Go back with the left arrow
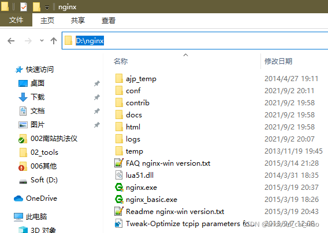Image resolution: width=328 pixels, height=233 pixels. pos(11,41)
